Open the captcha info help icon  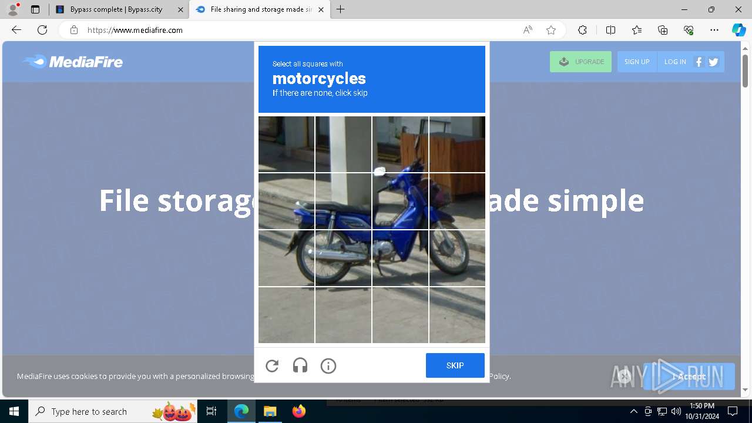(328, 366)
